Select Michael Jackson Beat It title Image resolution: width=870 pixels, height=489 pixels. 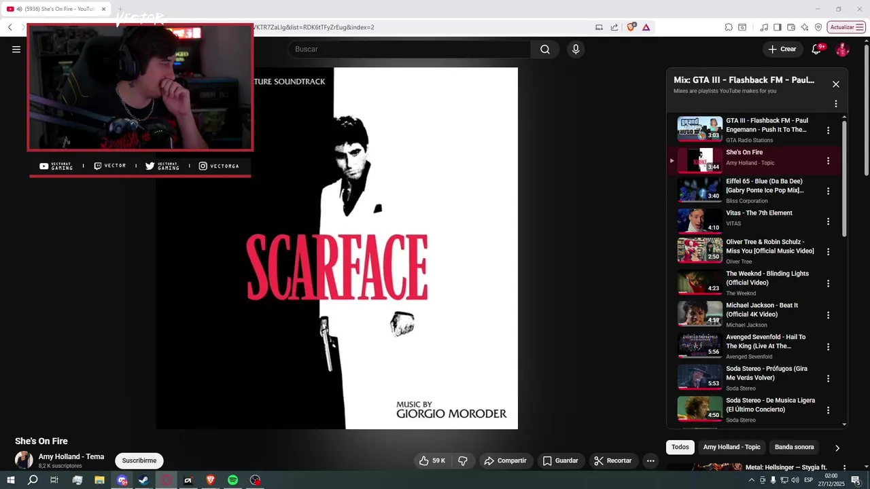pos(762,310)
